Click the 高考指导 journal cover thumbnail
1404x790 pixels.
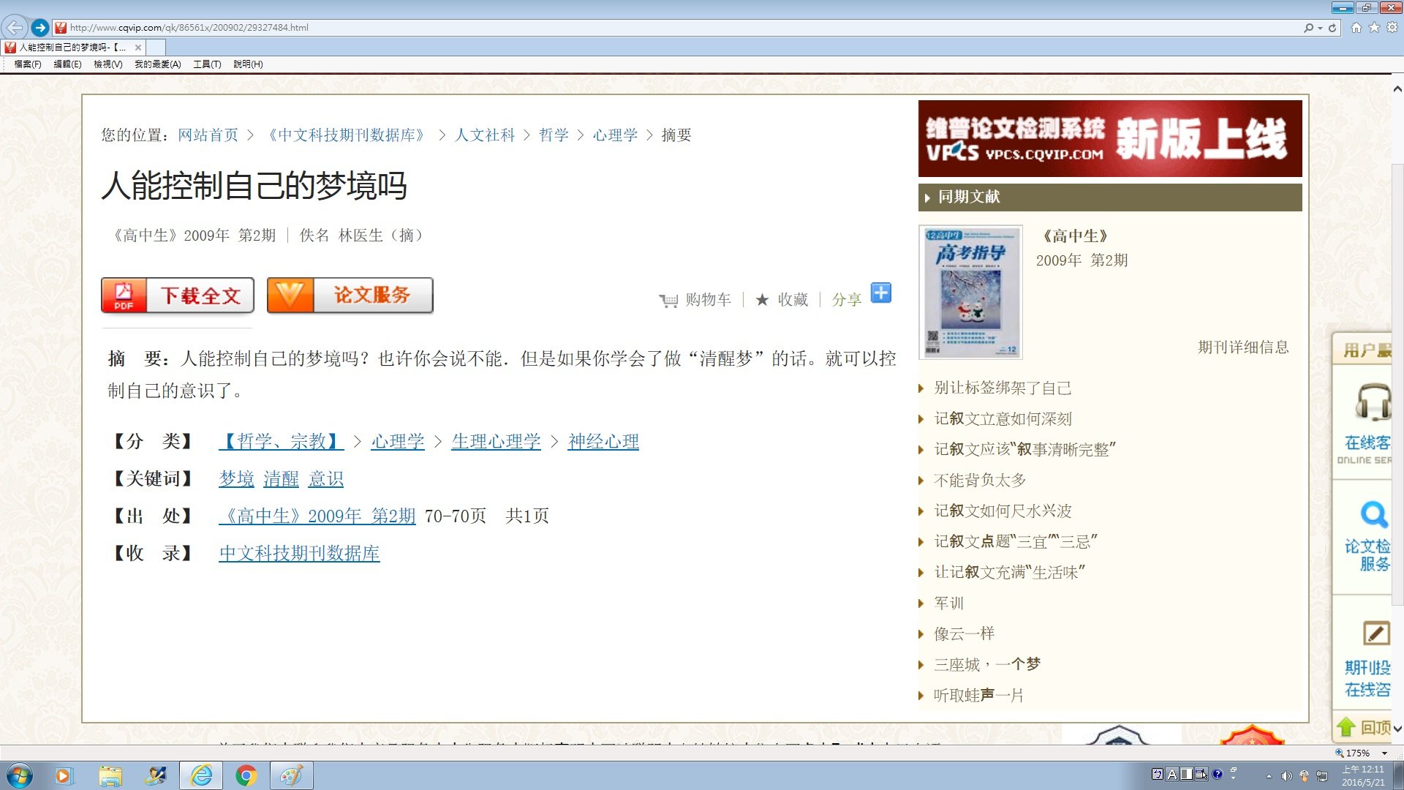(970, 292)
